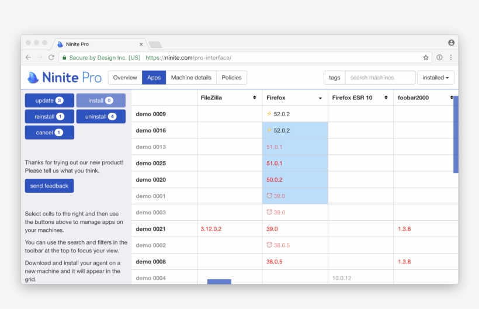Select the demo 0025 machine name
The height and width of the screenshot is (309, 479).
coord(151,164)
